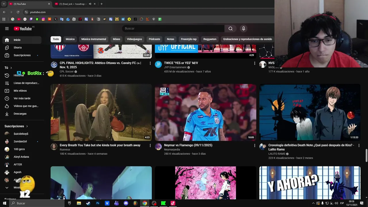Open Epic Games Launcher from taskbar
The image size is (368, 207).
coord(70,203)
